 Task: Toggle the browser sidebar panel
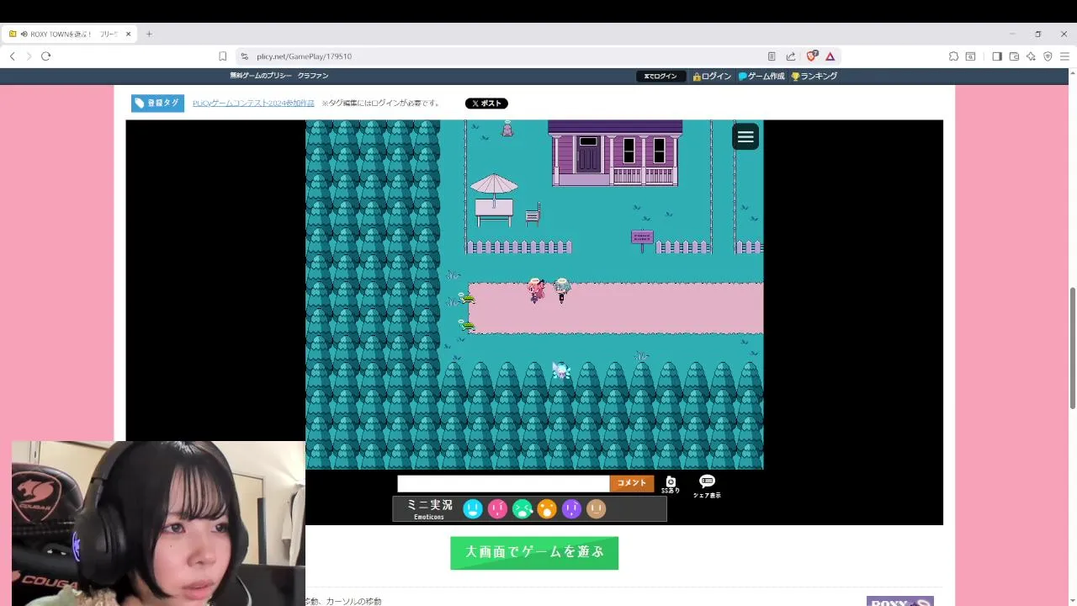point(997,56)
